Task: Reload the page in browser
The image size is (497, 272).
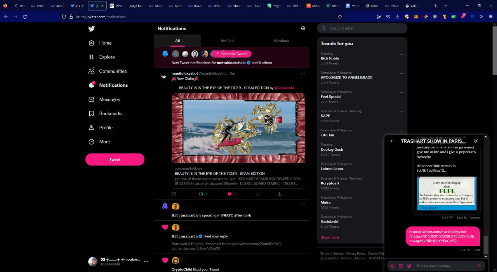Action: (25, 17)
